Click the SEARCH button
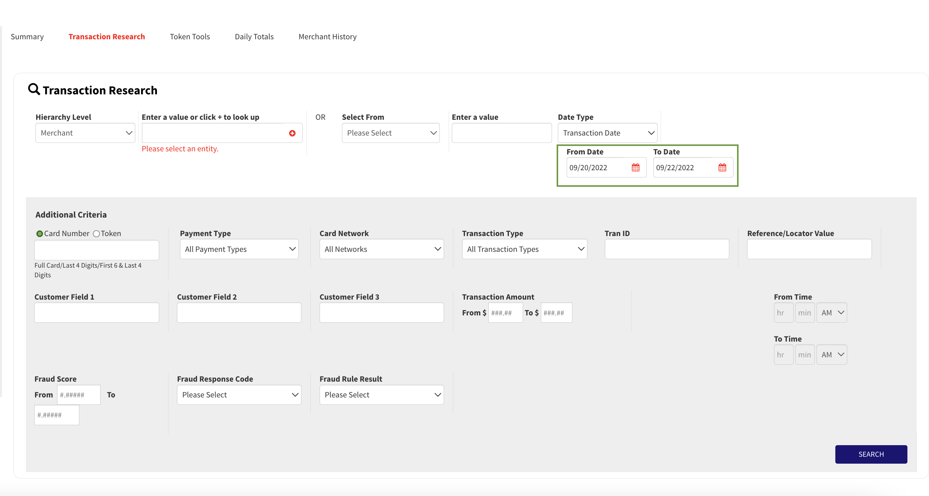This screenshot has width=929, height=496. [871, 454]
